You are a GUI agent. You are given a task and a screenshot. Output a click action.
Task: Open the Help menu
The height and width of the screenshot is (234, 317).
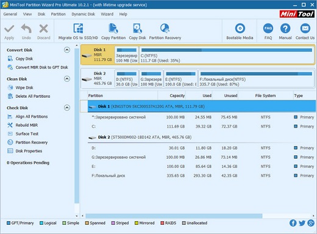(x=123, y=14)
